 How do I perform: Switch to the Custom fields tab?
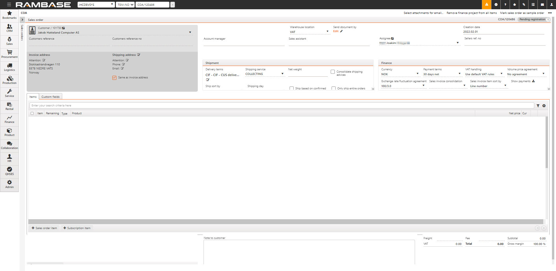click(x=50, y=97)
